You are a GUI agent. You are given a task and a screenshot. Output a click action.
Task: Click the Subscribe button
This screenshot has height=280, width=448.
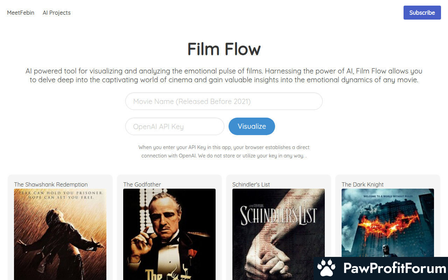[422, 13]
